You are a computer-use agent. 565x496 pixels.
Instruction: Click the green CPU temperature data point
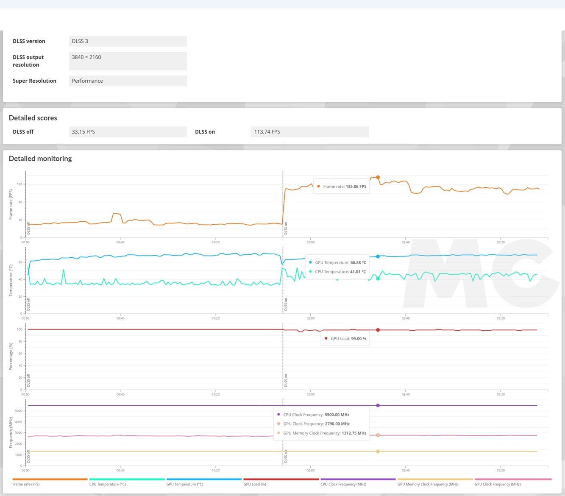(x=378, y=279)
